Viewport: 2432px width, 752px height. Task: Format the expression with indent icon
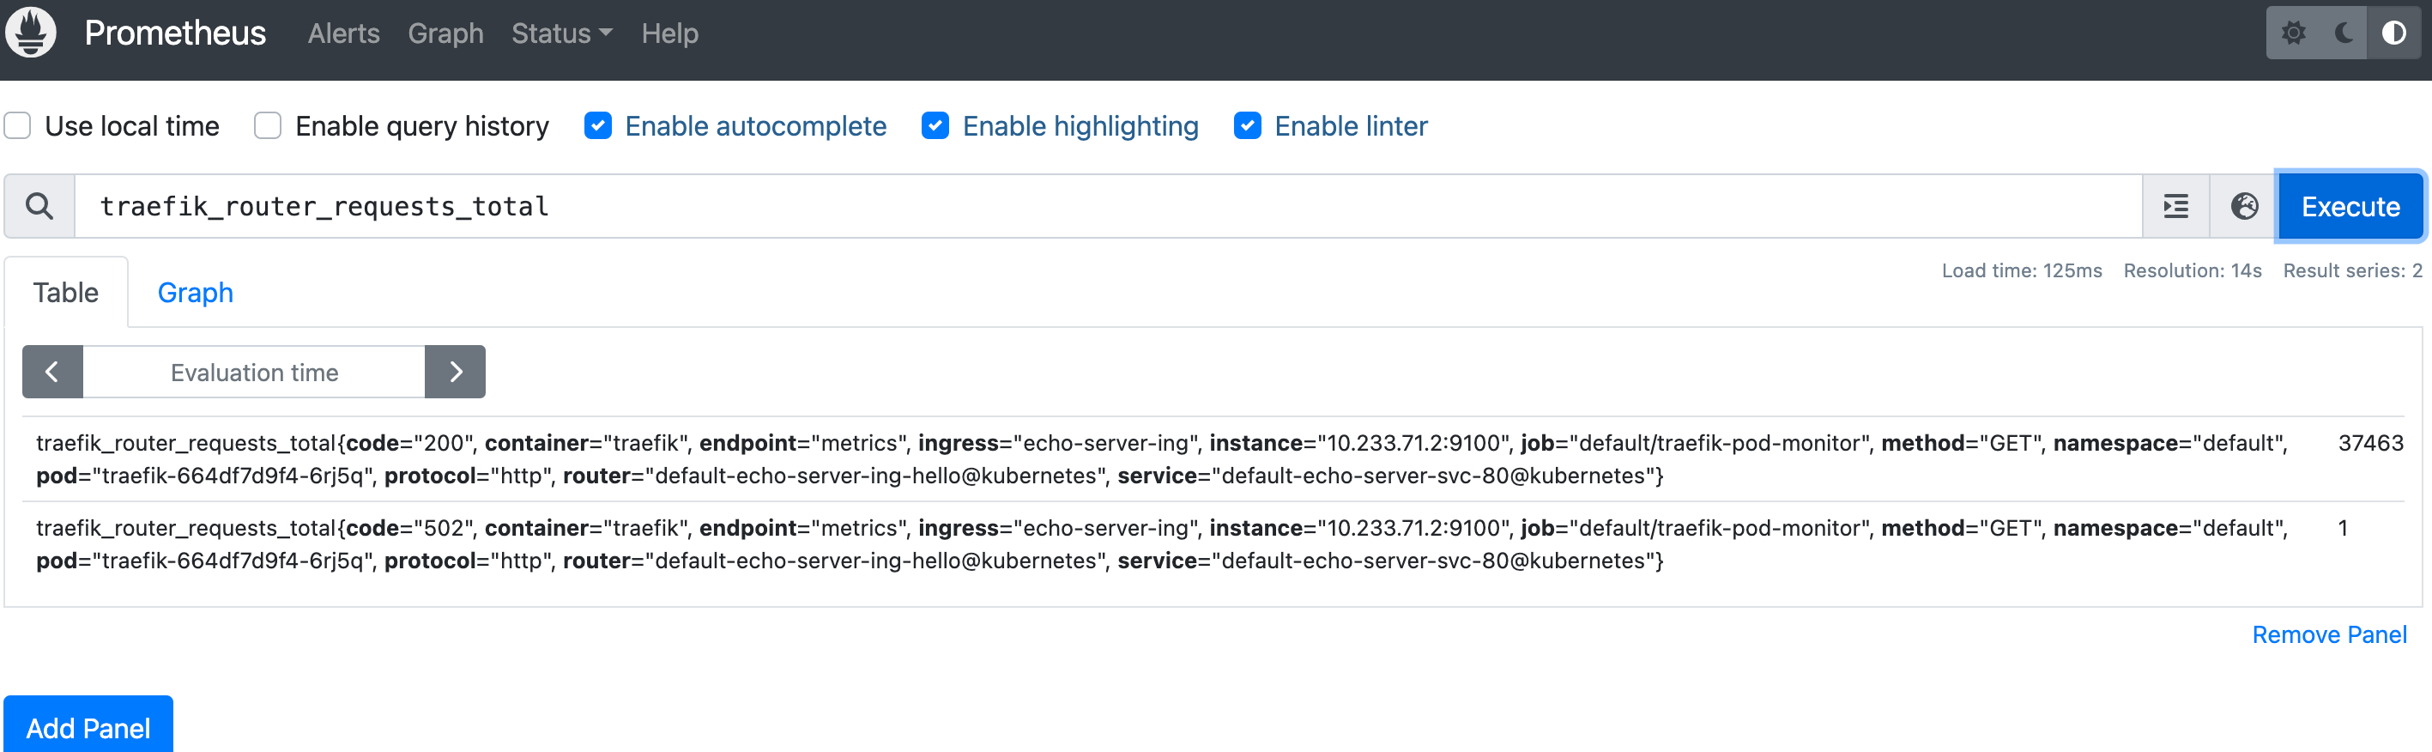[x=2175, y=206]
